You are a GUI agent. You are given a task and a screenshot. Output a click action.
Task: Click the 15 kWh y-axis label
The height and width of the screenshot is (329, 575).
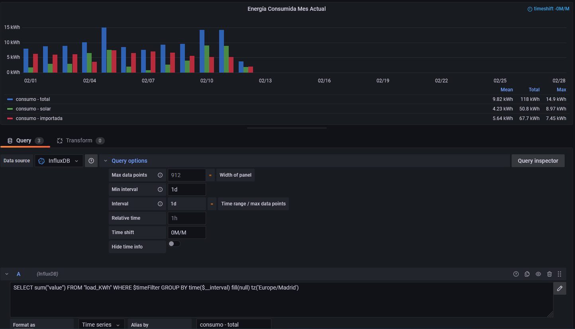click(12, 28)
